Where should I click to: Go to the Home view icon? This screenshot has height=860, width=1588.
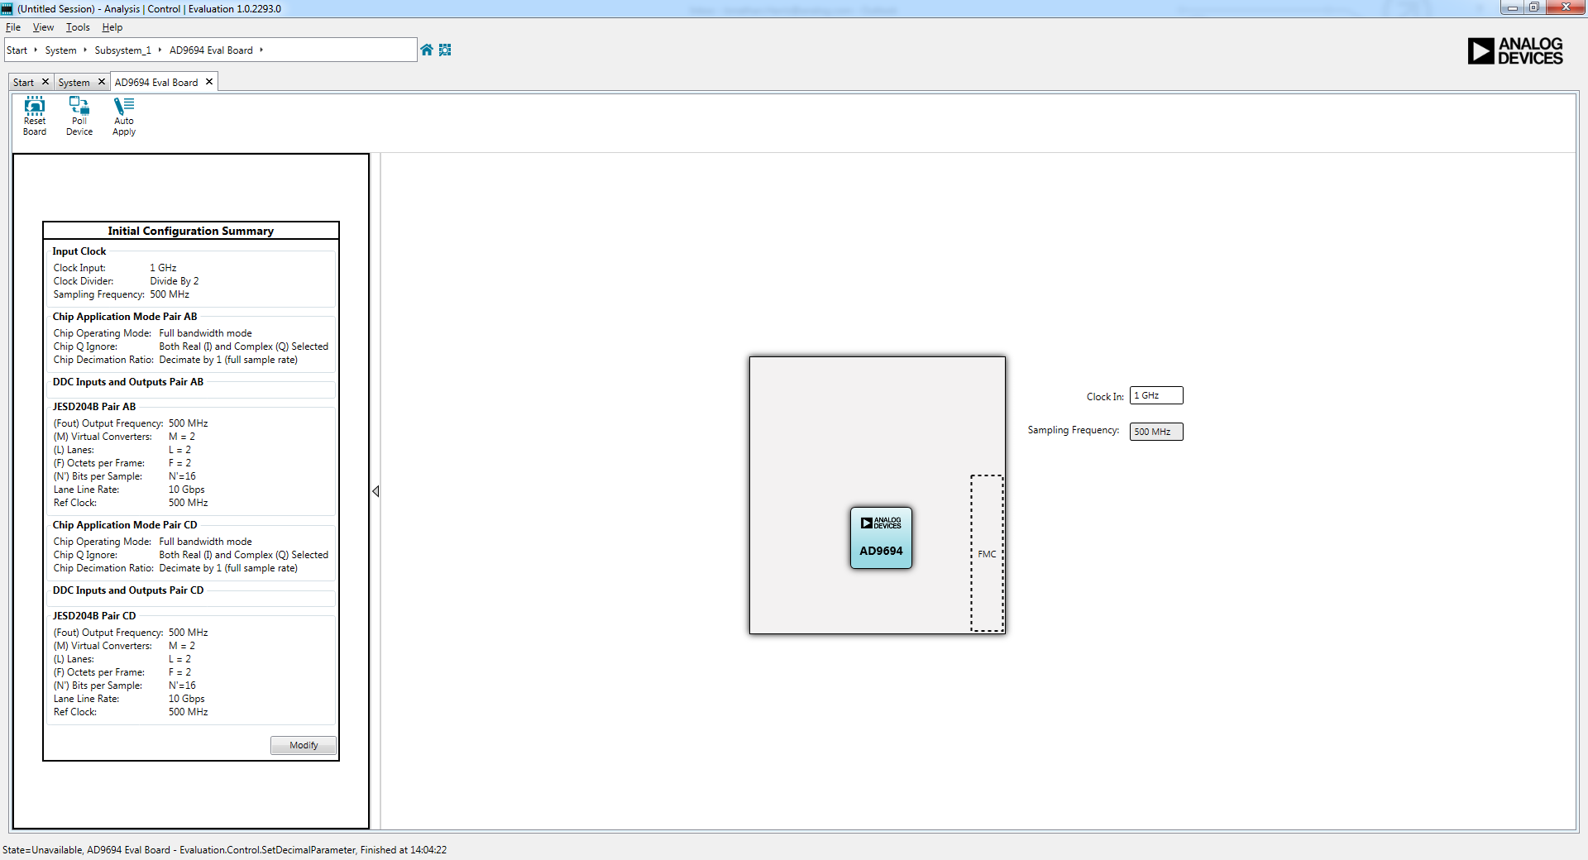click(x=427, y=50)
